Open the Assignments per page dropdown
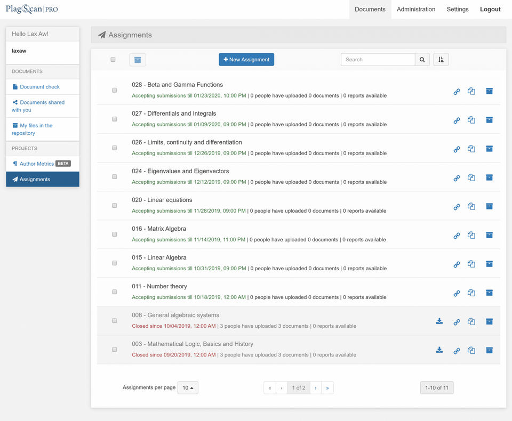 click(x=188, y=388)
